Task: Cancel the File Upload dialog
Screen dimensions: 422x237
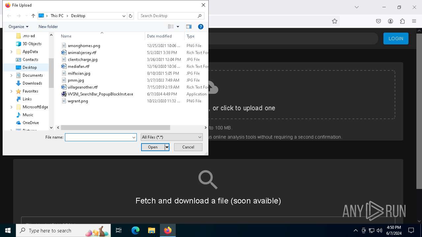Action: coord(188,147)
